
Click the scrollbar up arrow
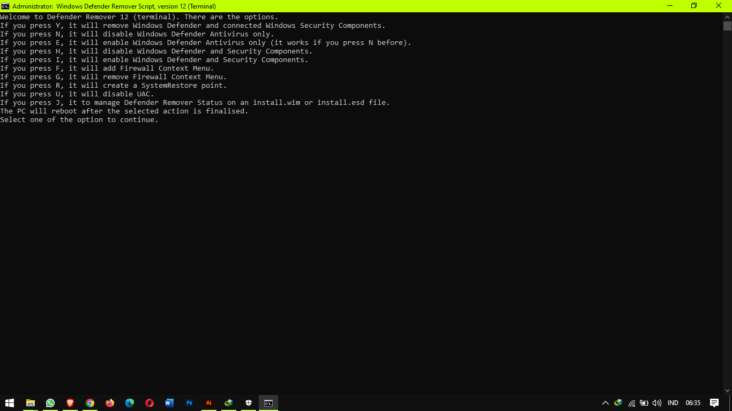click(x=727, y=17)
